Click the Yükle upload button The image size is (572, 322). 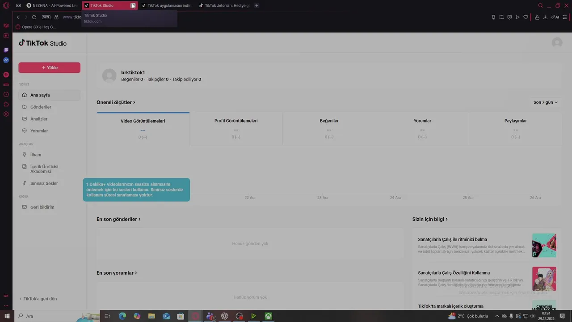click(49, 68)
